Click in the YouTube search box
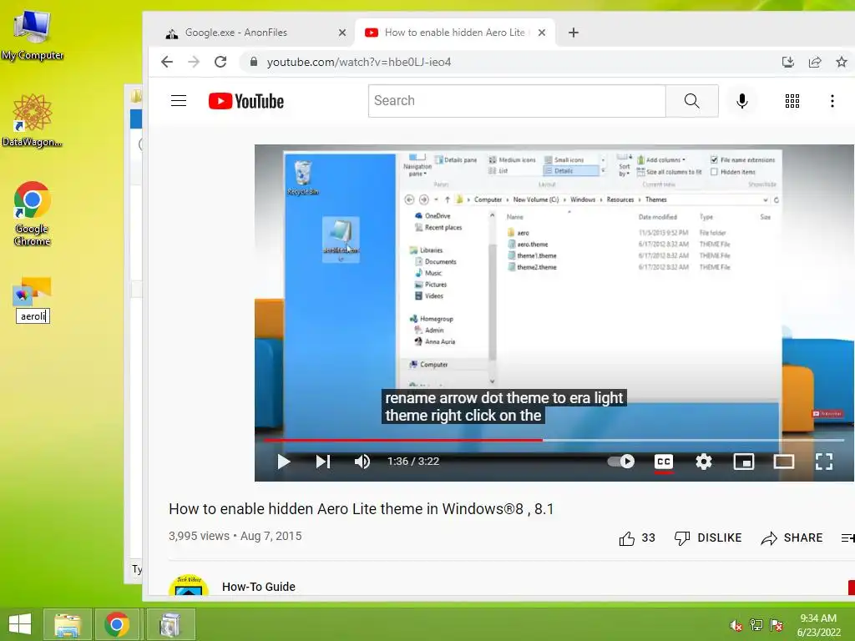Viewport: 855px width, 641px height. [517, 101]
